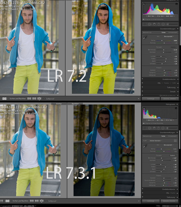
Task: Click the Zurücks. (Adobe) button in LR 7.3.1
Action: (x=170, y=201)
